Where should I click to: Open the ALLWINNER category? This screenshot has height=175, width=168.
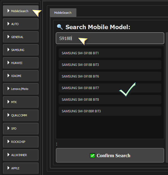[21, 155]
